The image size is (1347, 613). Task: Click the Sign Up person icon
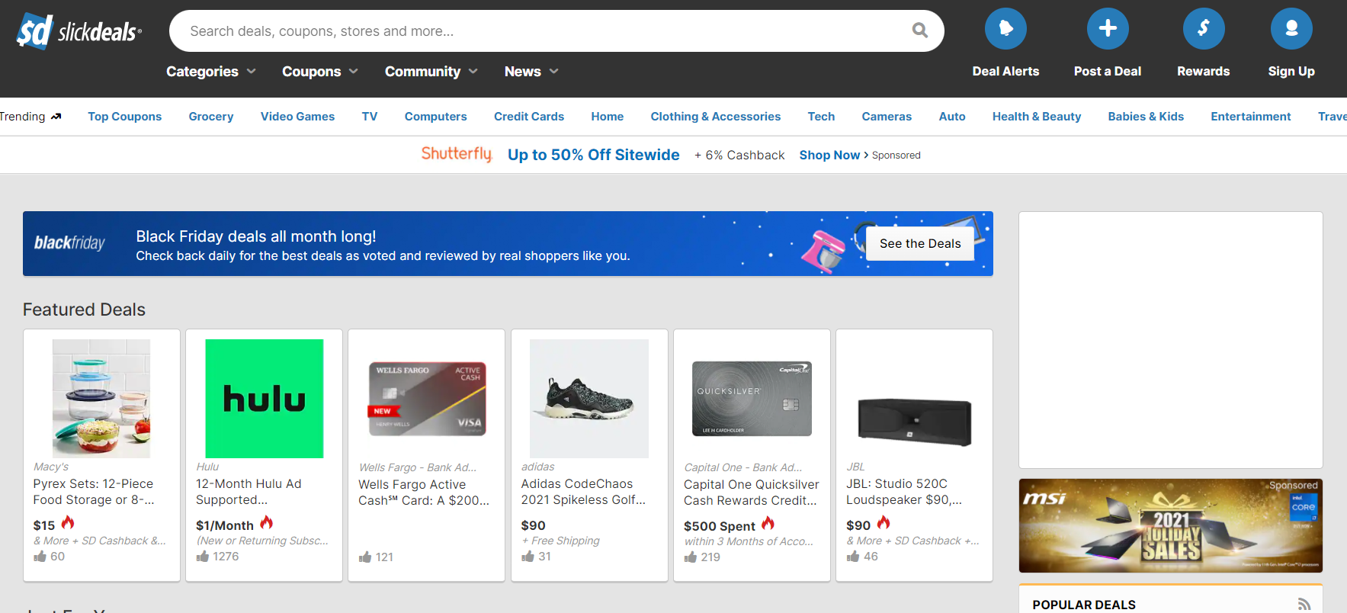pyautogui.click(x=1291, y=29)
